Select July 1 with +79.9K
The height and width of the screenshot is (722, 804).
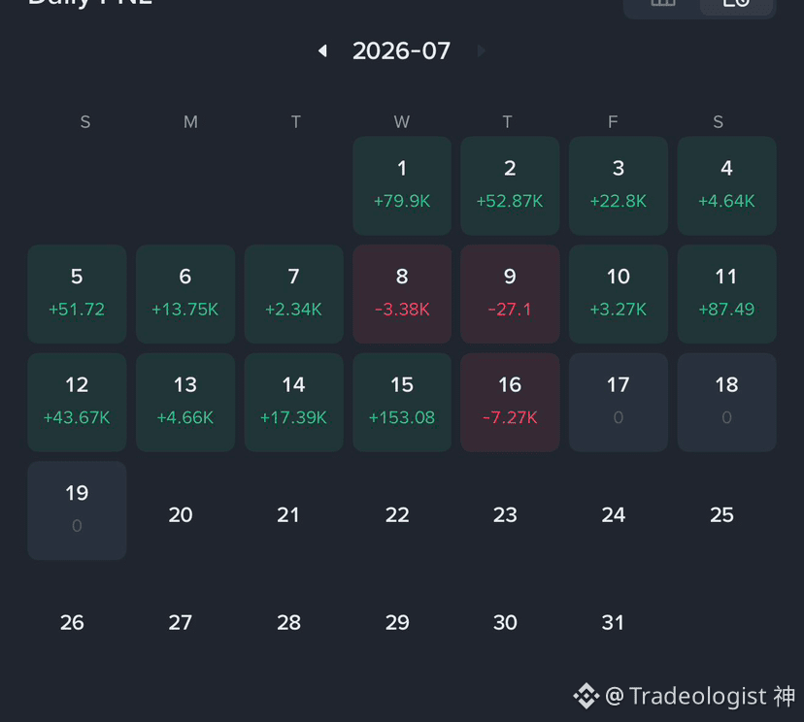pos(402,185)
